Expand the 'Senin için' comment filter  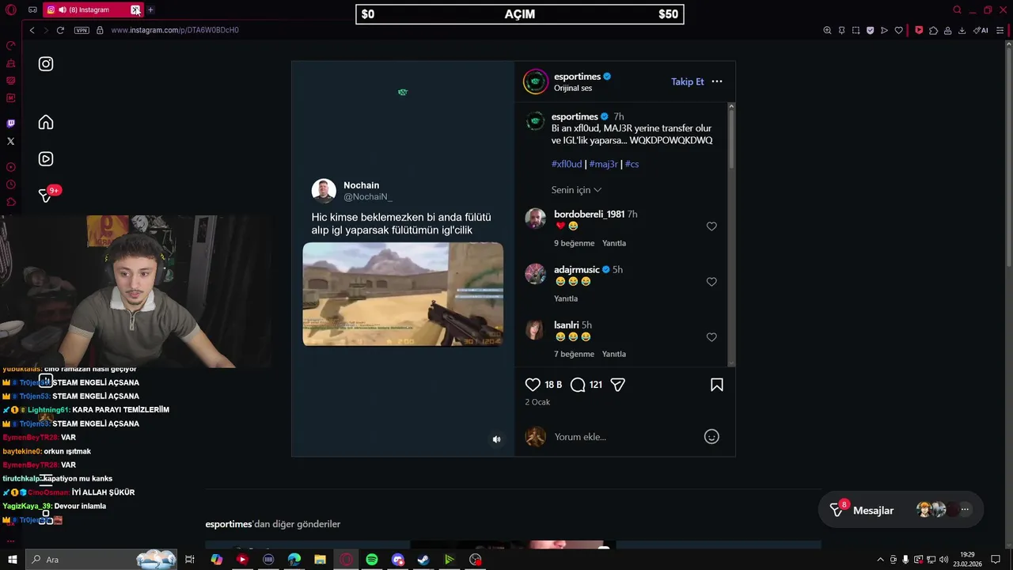click(x=576, y=190)
